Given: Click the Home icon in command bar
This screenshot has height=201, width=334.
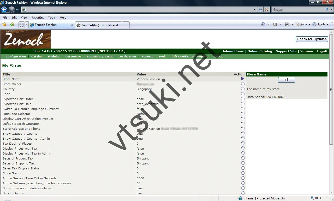Looking at the screenshot, I should pos(263,24).
